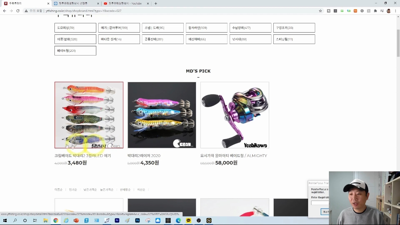Reload the page with the refresh icon
400x225 pixels.
[18, 11]
